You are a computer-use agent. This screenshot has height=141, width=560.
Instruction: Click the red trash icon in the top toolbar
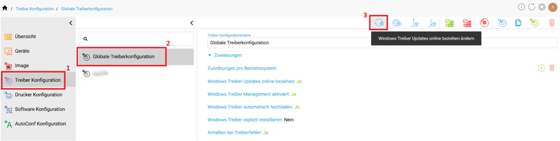(552, 23)
